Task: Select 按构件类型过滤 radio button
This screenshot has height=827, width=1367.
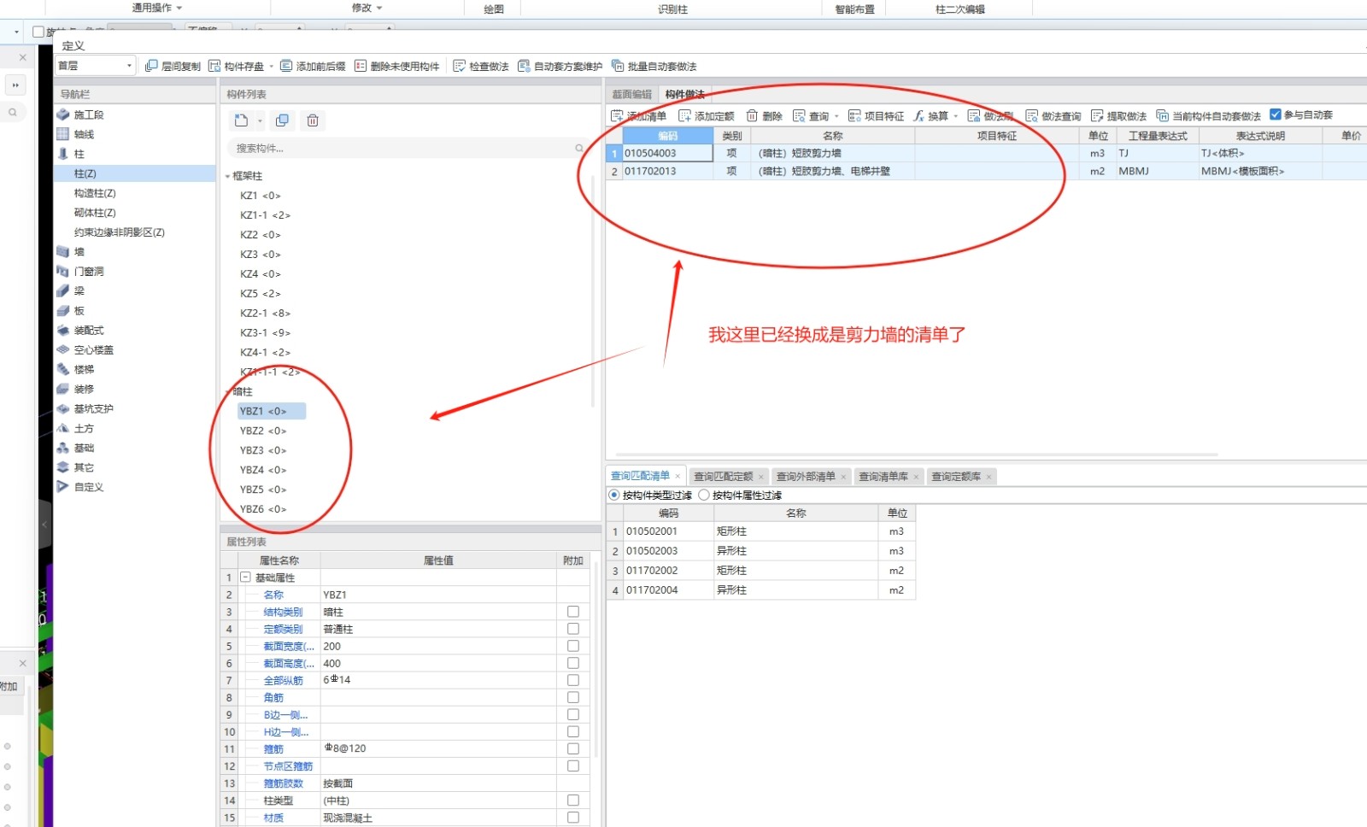Action: (x=613, y=495)
